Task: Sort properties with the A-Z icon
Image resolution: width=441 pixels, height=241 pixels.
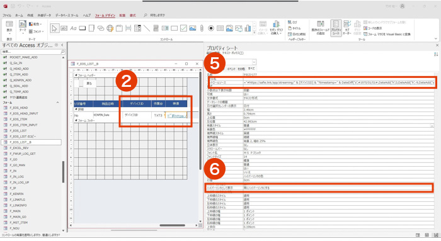Action: 436,54
